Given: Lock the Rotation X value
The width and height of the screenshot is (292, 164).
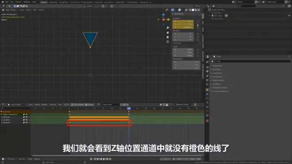Looking at the screenshot, I should click(x=198, y=34).
